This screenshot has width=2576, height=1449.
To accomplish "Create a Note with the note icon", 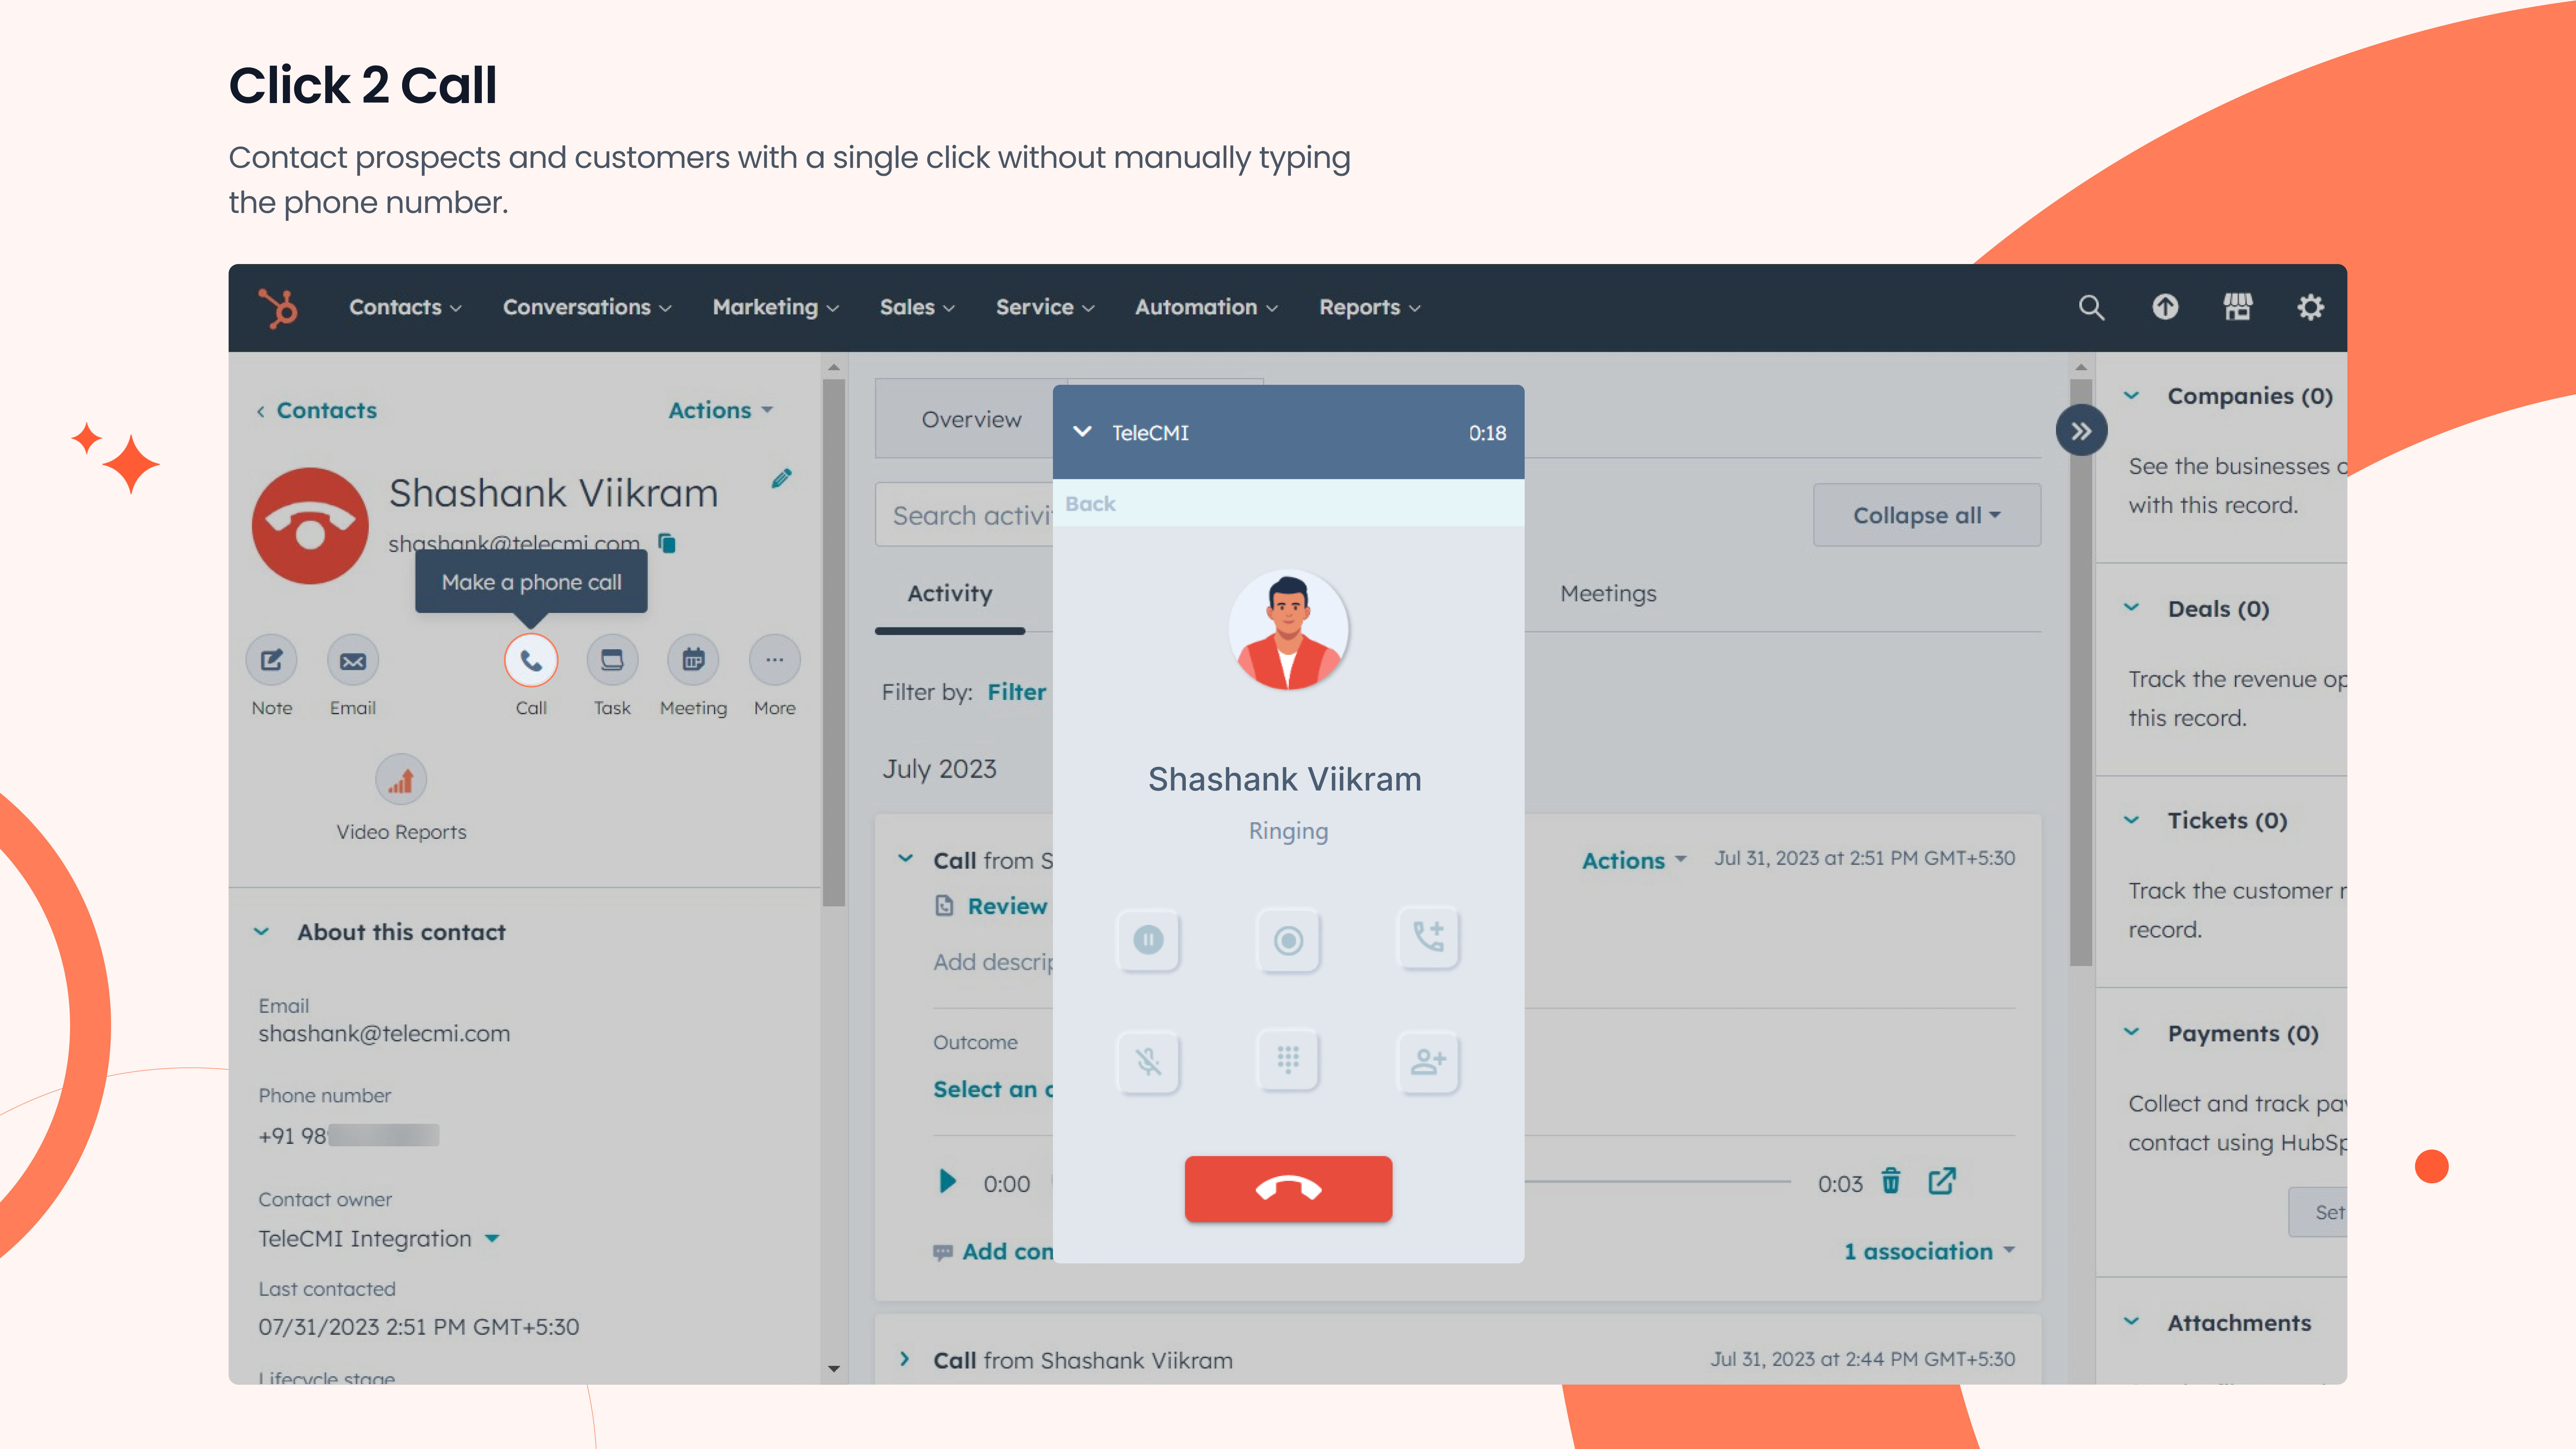I will coord(272,661).
